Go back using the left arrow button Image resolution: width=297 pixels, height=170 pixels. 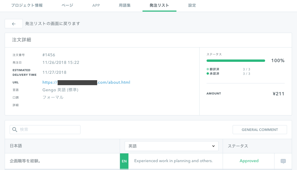click(x=14, y=24)
